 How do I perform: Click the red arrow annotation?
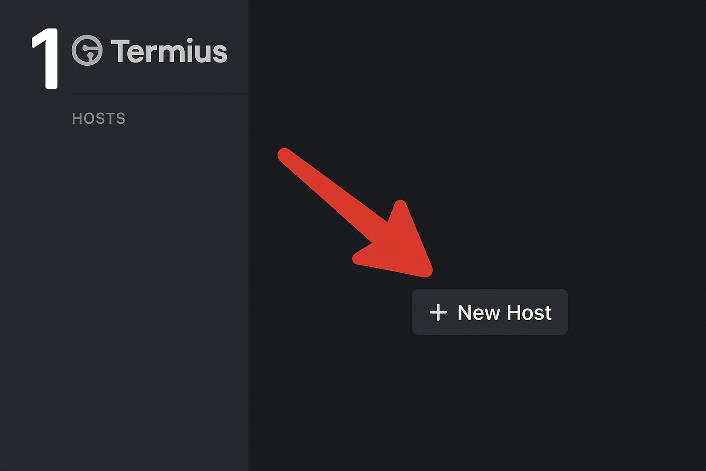point(355,213)
